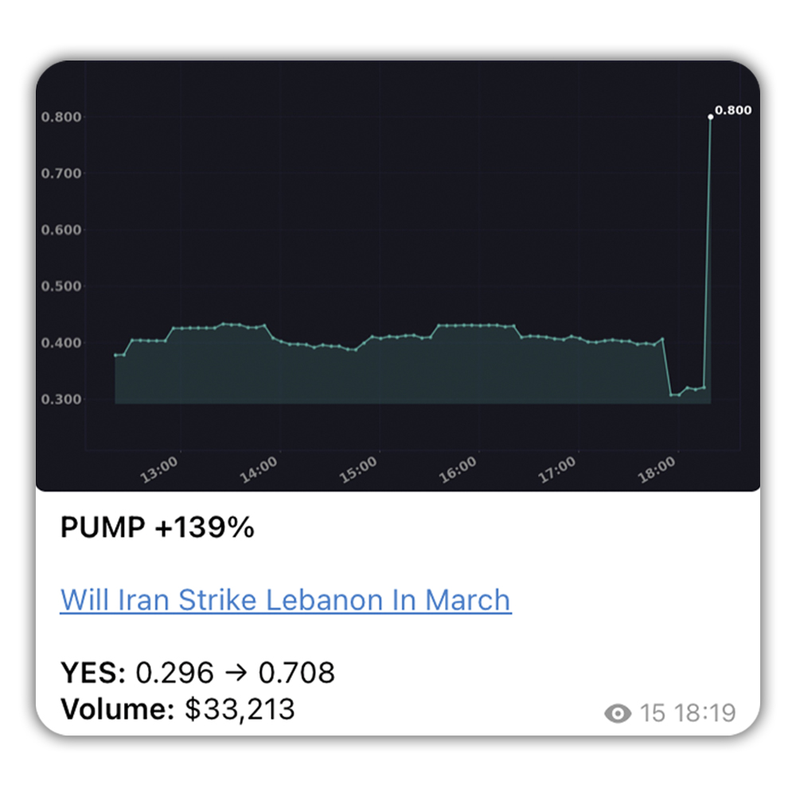Click the 0.300 y-axis price label
The height and width of the screenshot is (796, 796).
[x=60, y=400]
